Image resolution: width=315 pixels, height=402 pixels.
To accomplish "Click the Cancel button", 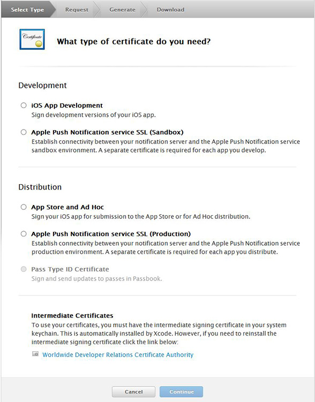I will coord(133,392).
